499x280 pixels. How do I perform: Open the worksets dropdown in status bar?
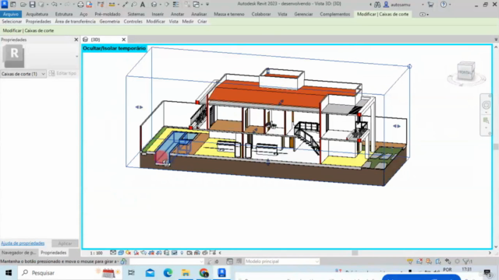pos(166,261)
